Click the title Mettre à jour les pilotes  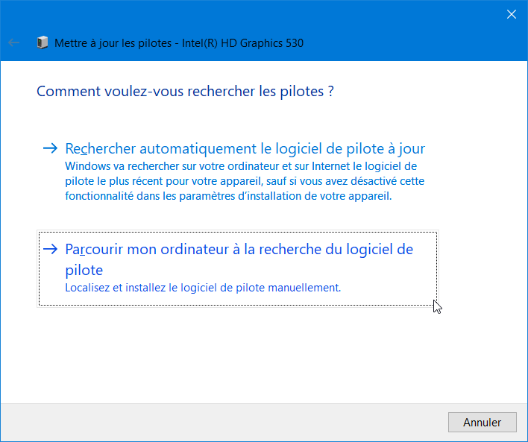point(113,43)
